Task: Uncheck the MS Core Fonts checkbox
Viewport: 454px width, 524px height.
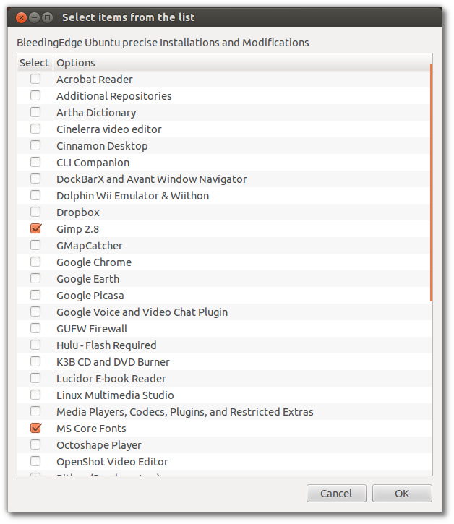Action: [x=35, y=428]
